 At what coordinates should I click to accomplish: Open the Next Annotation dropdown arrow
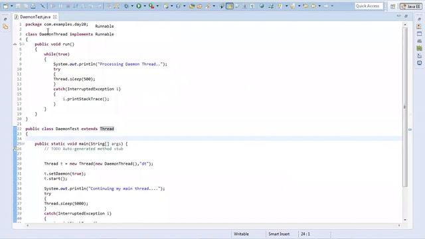(x=286, y=6)
